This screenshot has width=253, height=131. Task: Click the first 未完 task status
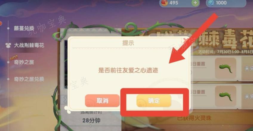249,68
